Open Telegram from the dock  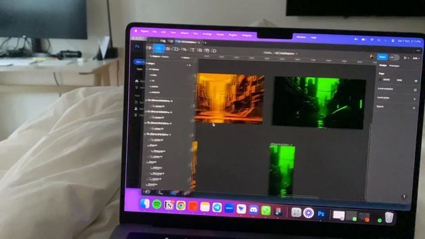click(217, 208)
